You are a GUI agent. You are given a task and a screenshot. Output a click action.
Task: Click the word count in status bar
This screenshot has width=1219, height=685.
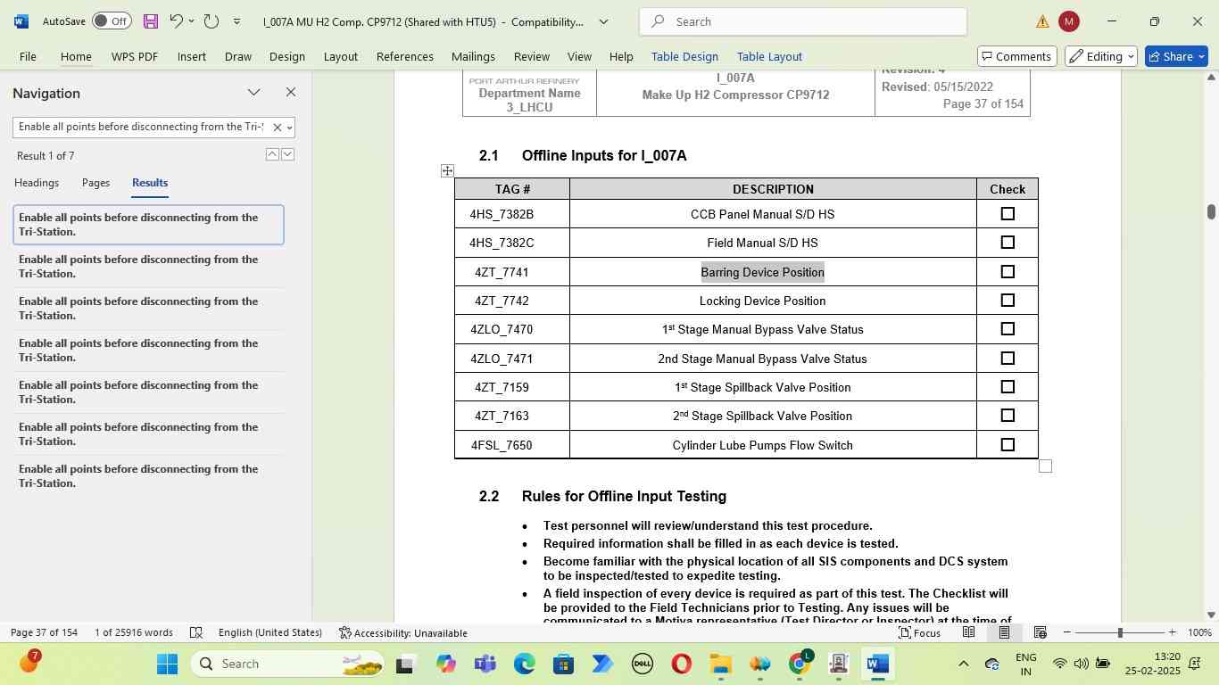134,632
